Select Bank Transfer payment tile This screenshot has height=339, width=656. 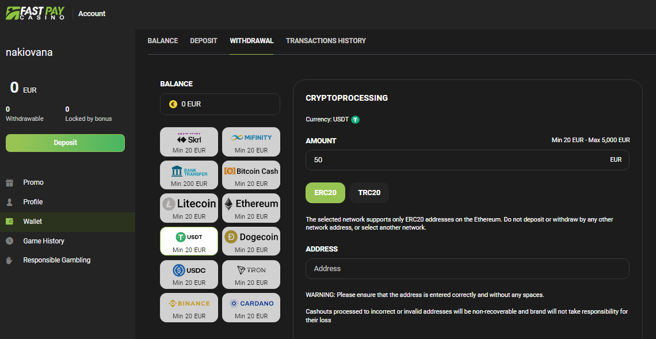(189, 175)
